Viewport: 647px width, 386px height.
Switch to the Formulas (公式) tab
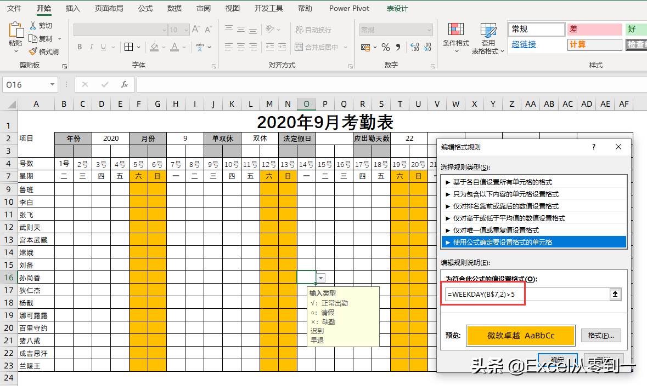click(145, 8)
